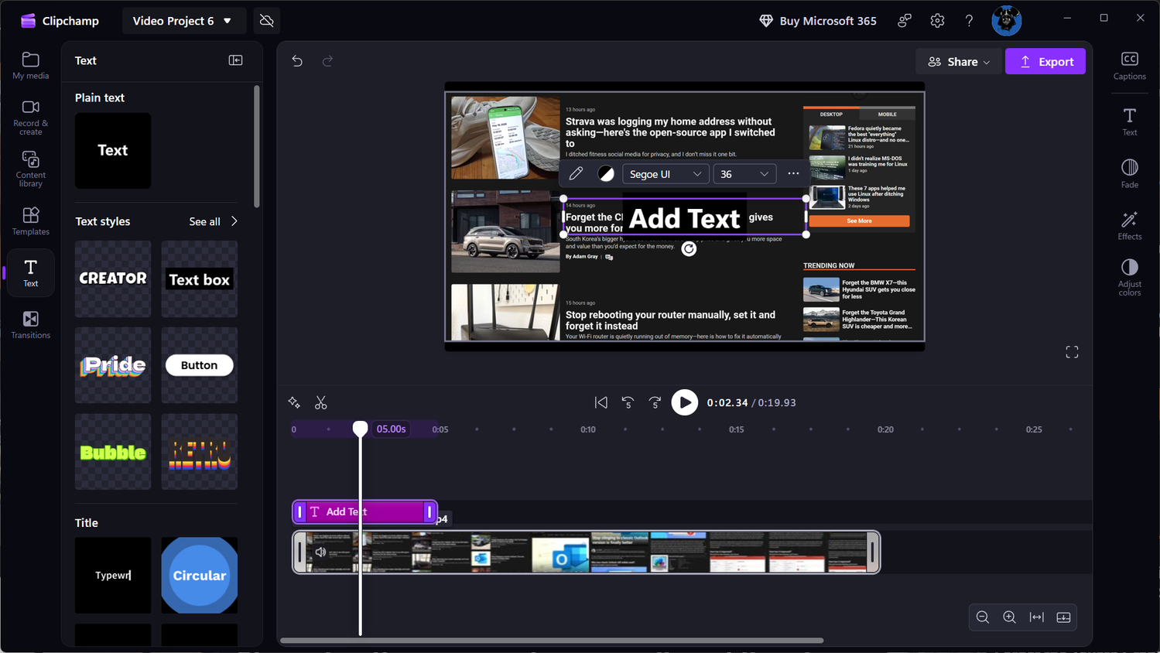Click the Redo arrow

[327, 61]
